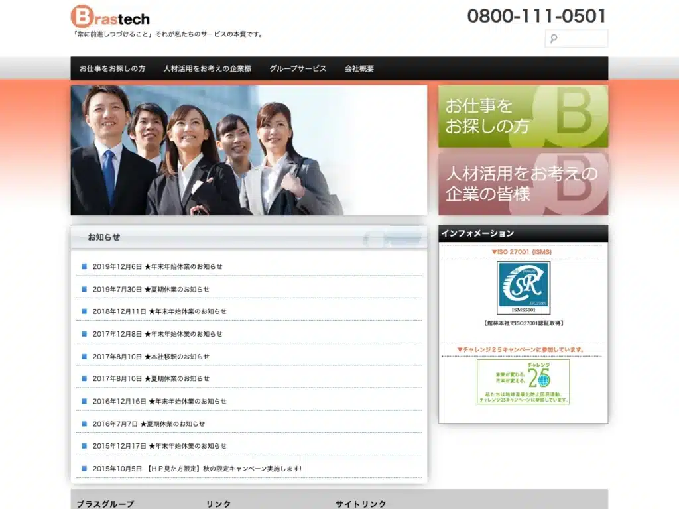Open 人材活用をお考えの企業様 menu item
This screenshot has width=679, height=509.
coord(208,68)
